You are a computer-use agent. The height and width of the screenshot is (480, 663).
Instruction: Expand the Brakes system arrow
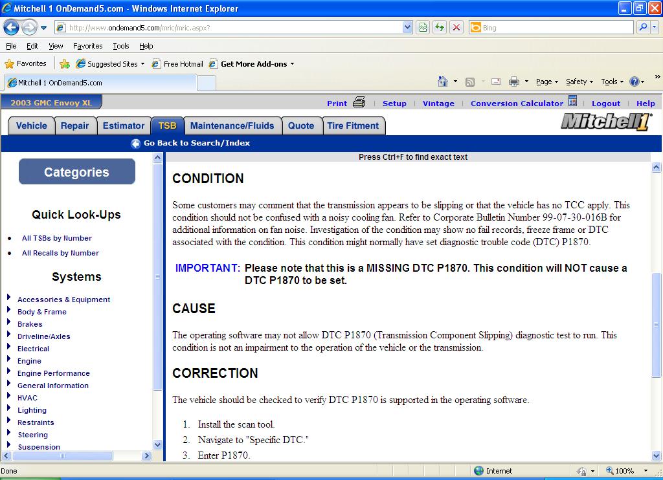8,322
